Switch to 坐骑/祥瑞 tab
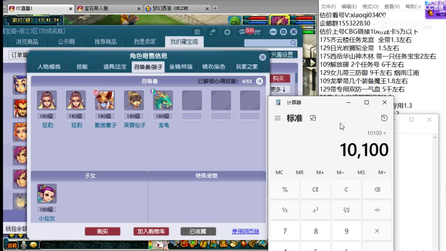 [x=181, y=67]
